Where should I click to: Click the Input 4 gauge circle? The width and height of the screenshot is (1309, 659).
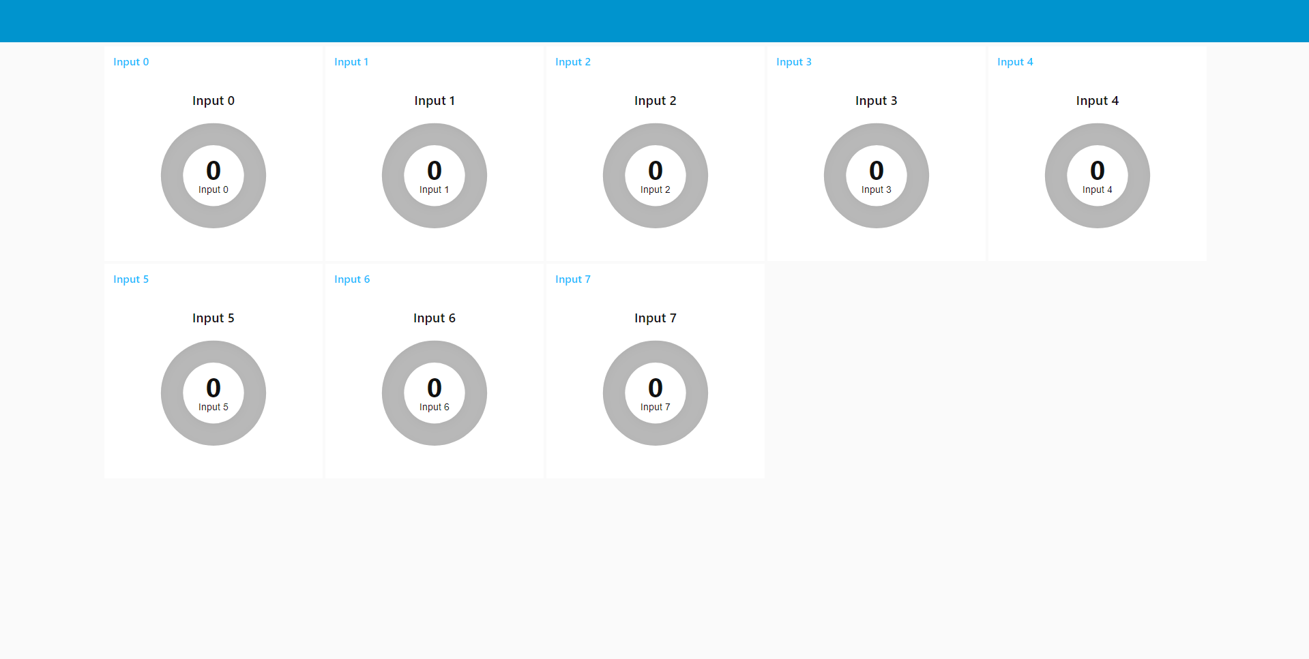tap(1097, 175)
